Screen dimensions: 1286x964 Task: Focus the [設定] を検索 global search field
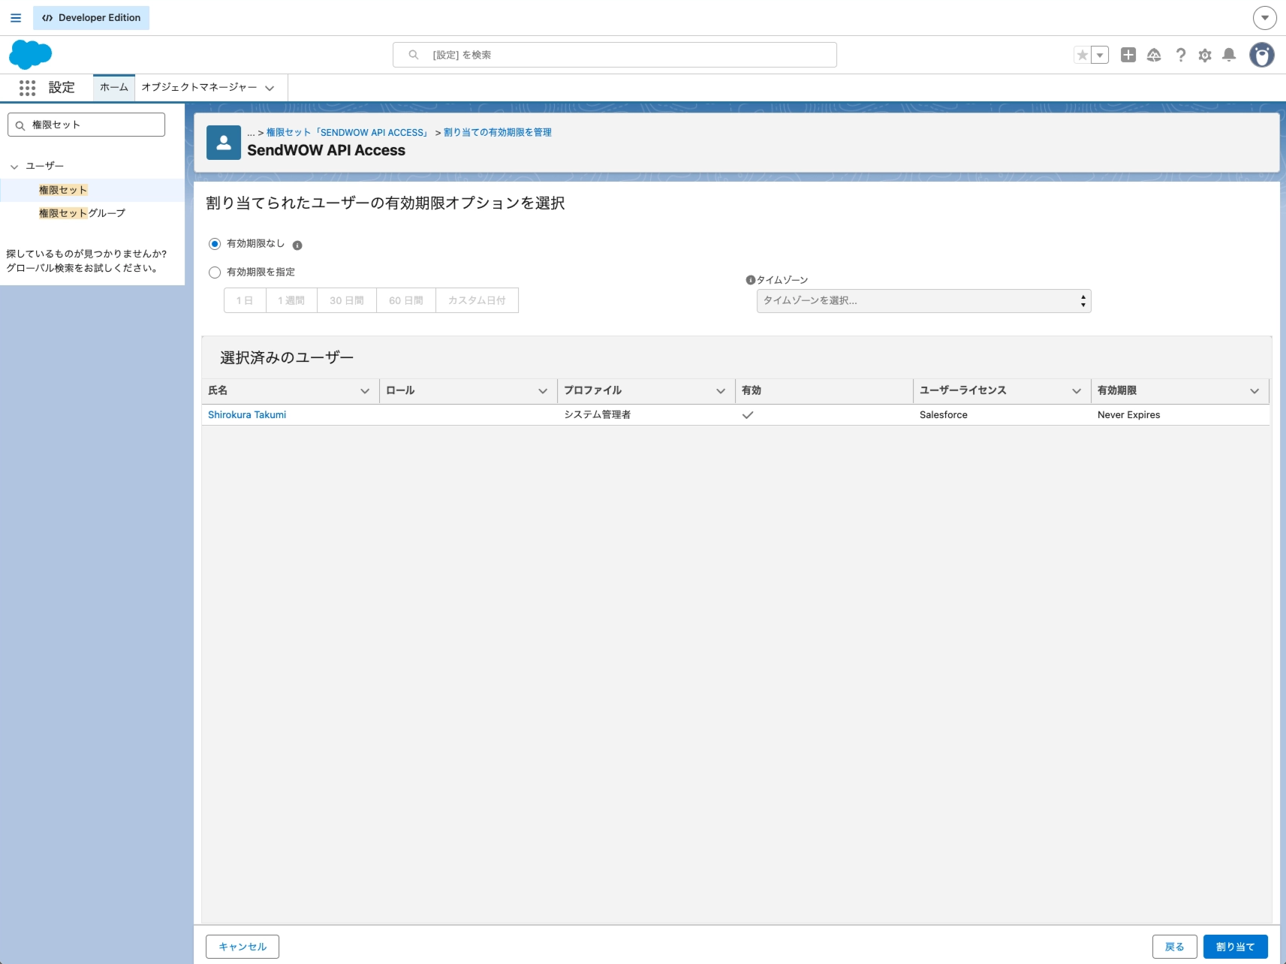615,55
